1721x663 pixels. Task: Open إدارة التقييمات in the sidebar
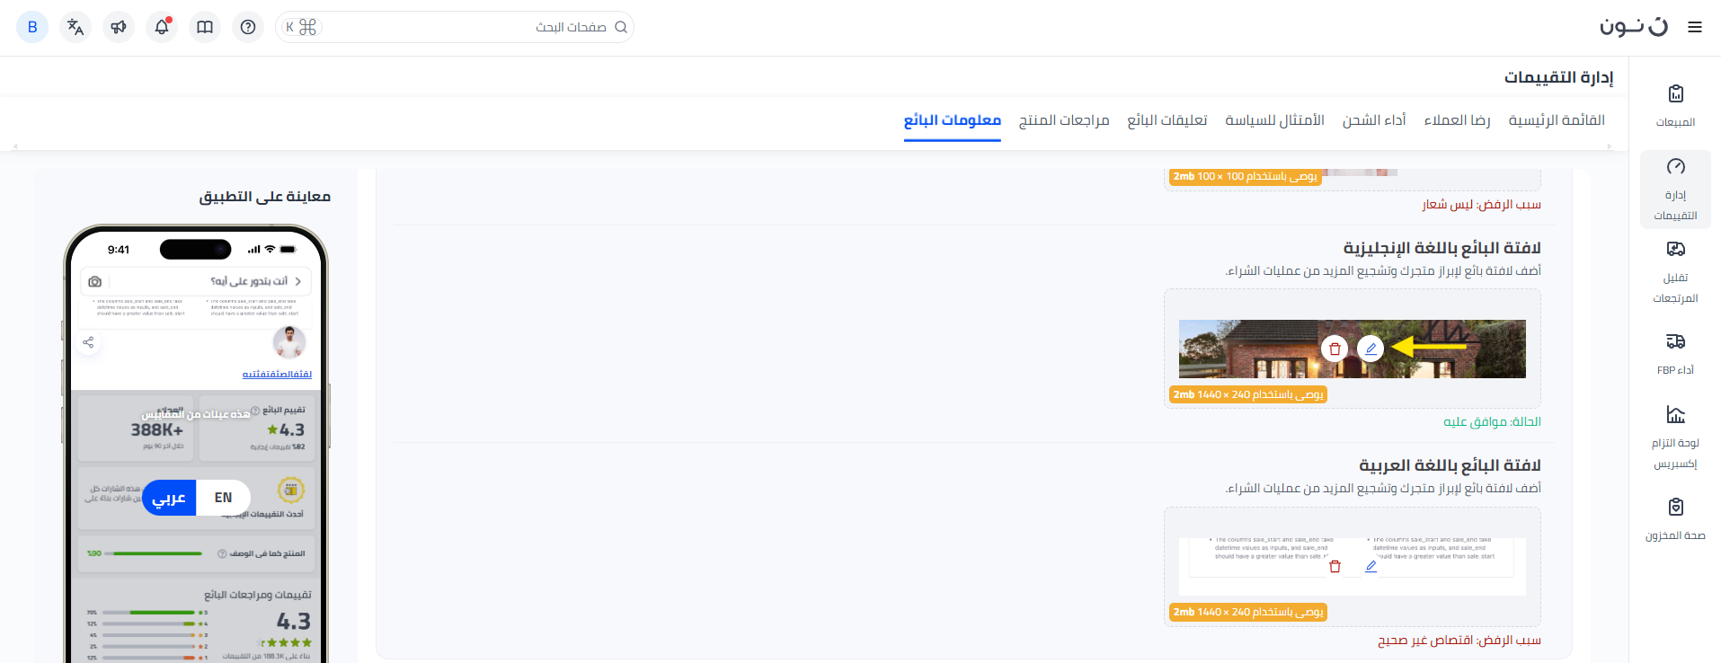1675,190
